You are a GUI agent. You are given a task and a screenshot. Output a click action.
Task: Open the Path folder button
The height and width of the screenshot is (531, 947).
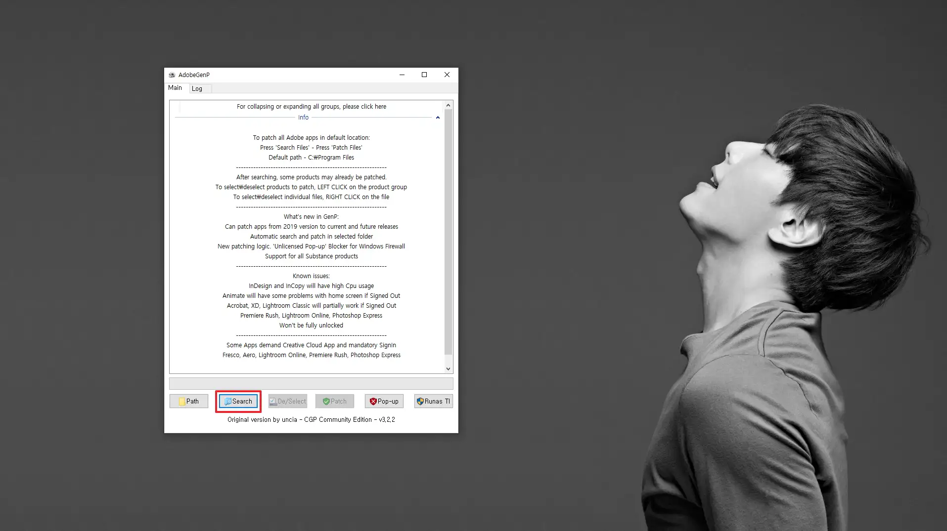189,401
